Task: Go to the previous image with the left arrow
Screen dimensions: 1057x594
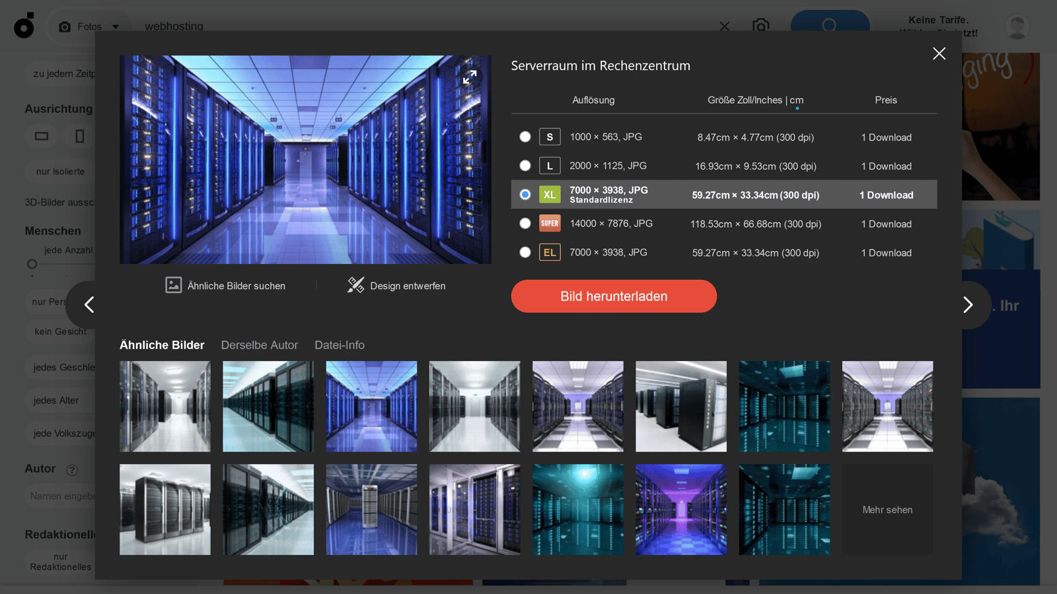Action: (x=89, y=305)
